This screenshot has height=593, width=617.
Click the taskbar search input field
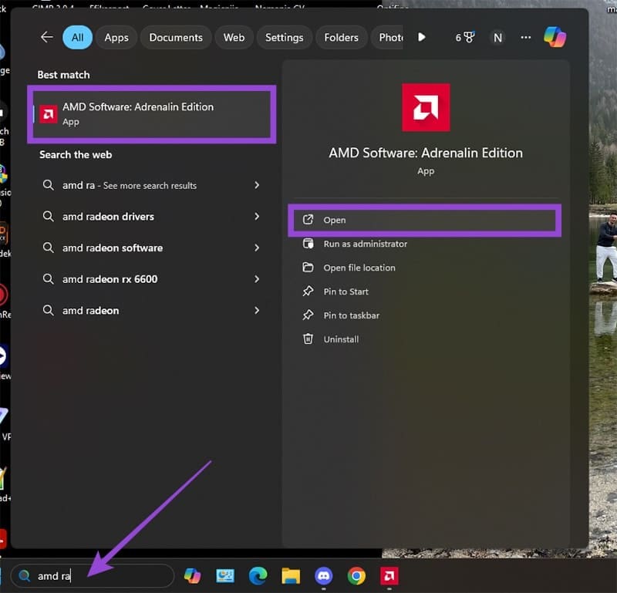pos(93,575)
